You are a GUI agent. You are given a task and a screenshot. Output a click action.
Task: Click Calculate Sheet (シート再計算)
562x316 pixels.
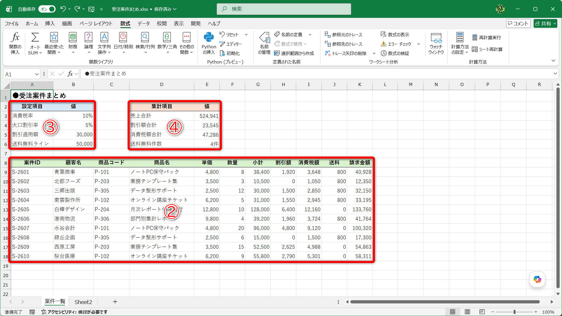[x=487, y=49]
